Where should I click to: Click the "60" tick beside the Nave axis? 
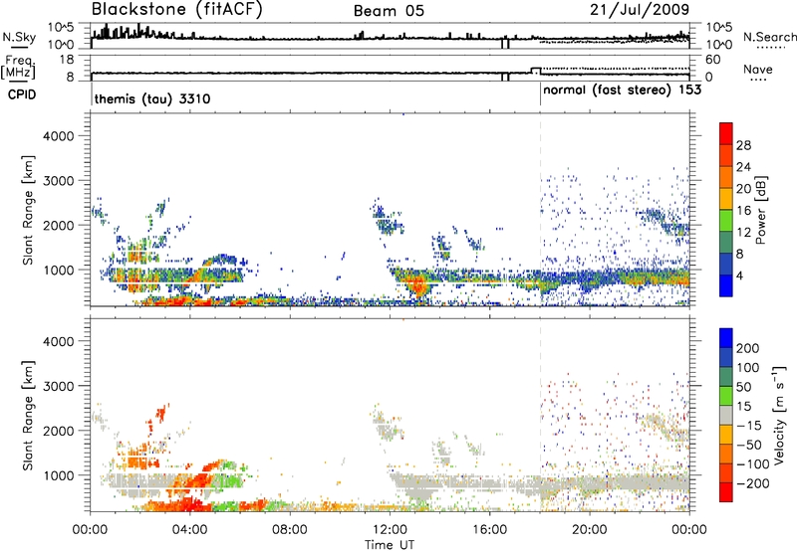pyautogui.click(x=713, y=60)
